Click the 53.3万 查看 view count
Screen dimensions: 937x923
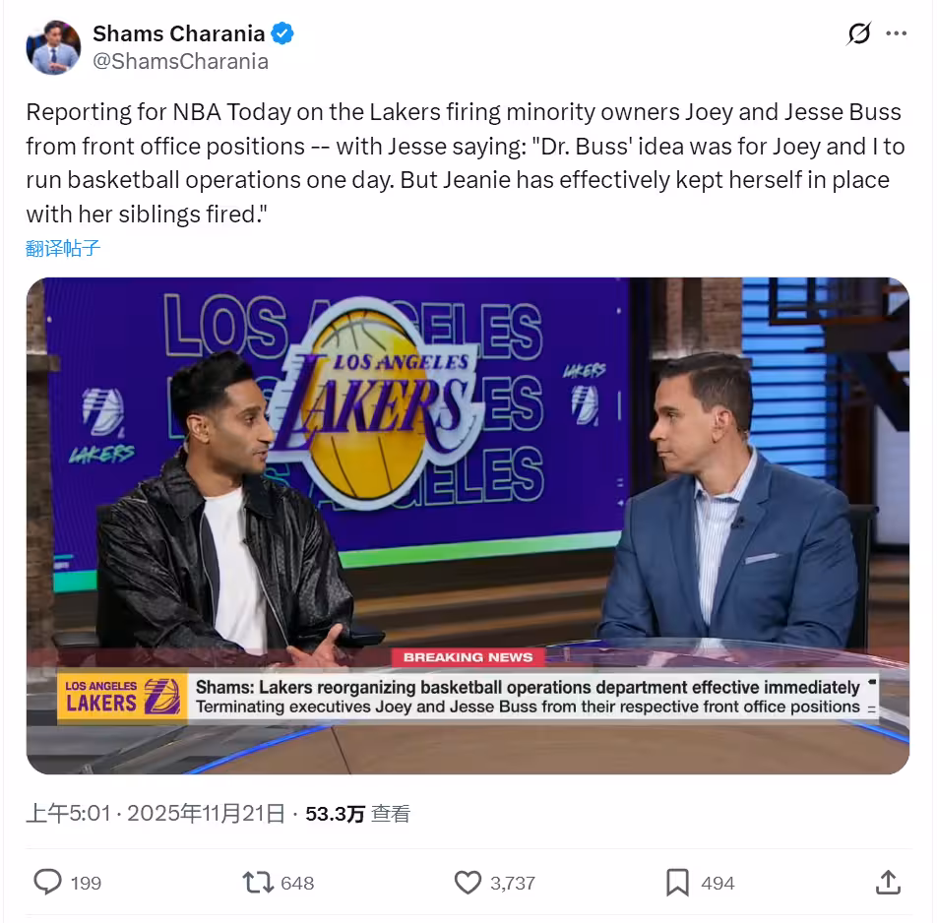(357, 814)
